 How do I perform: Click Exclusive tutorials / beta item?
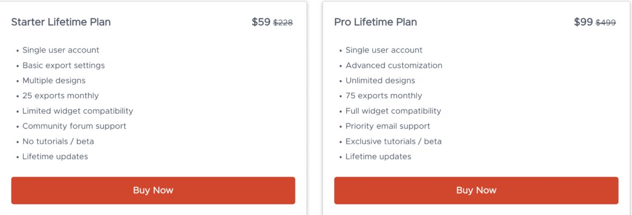point(393,141)
